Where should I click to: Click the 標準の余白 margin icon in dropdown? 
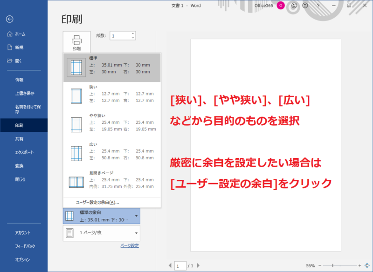[x=69, y=216]
